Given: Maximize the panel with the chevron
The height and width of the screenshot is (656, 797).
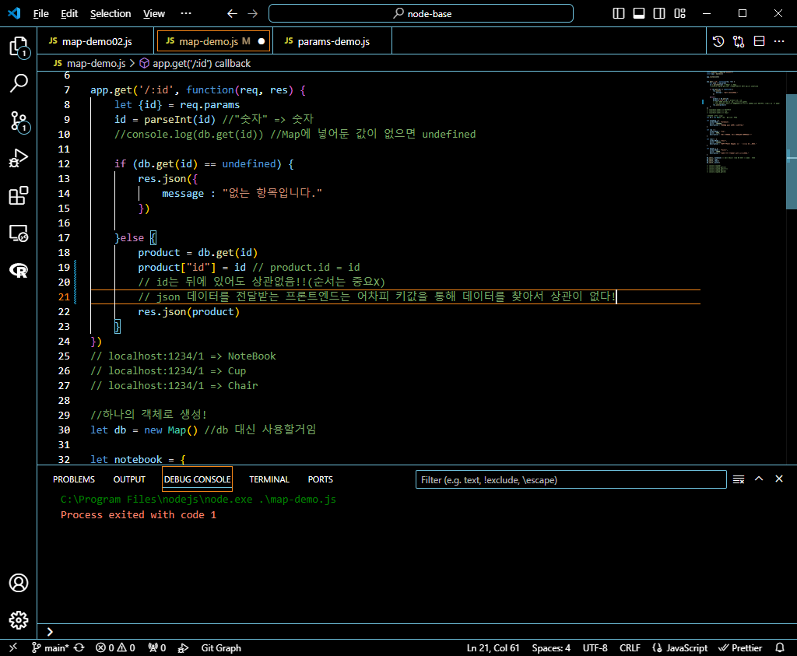Looking at the screenshot, I should (x=759, y=479).
